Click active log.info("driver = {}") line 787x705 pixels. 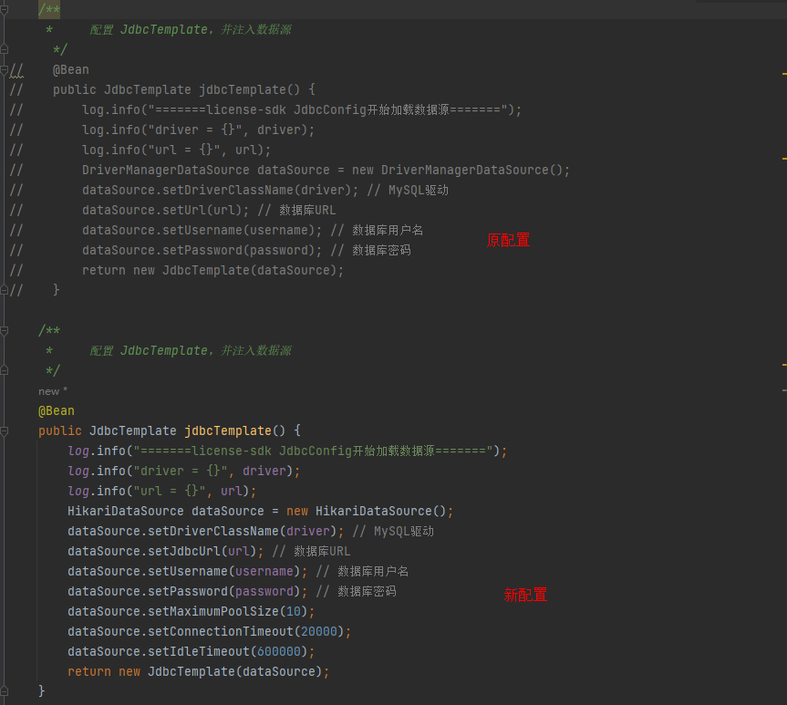183,471
